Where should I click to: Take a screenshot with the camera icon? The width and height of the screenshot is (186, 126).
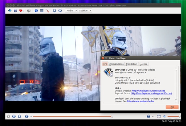click(29, 11)
